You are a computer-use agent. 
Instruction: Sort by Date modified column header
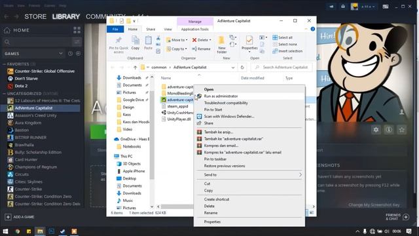(253, 78)
